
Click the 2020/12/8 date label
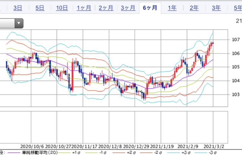[x=110, y=146]
